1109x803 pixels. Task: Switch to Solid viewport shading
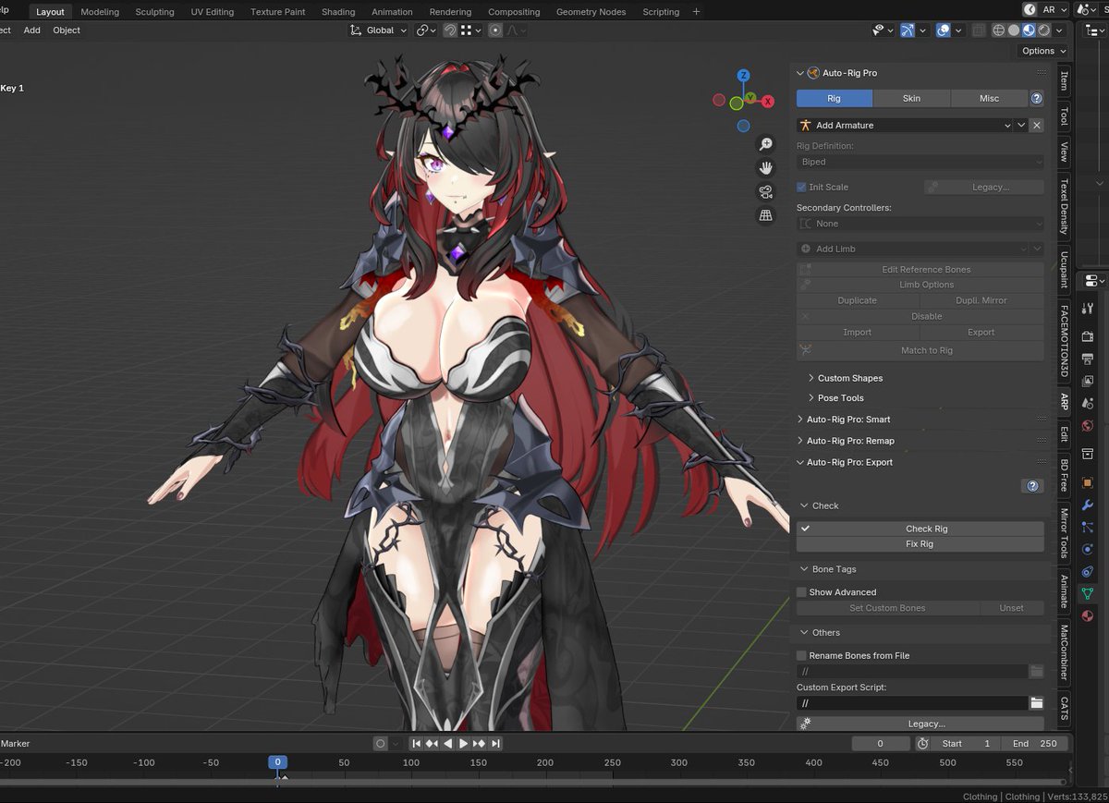(1014, 30)
